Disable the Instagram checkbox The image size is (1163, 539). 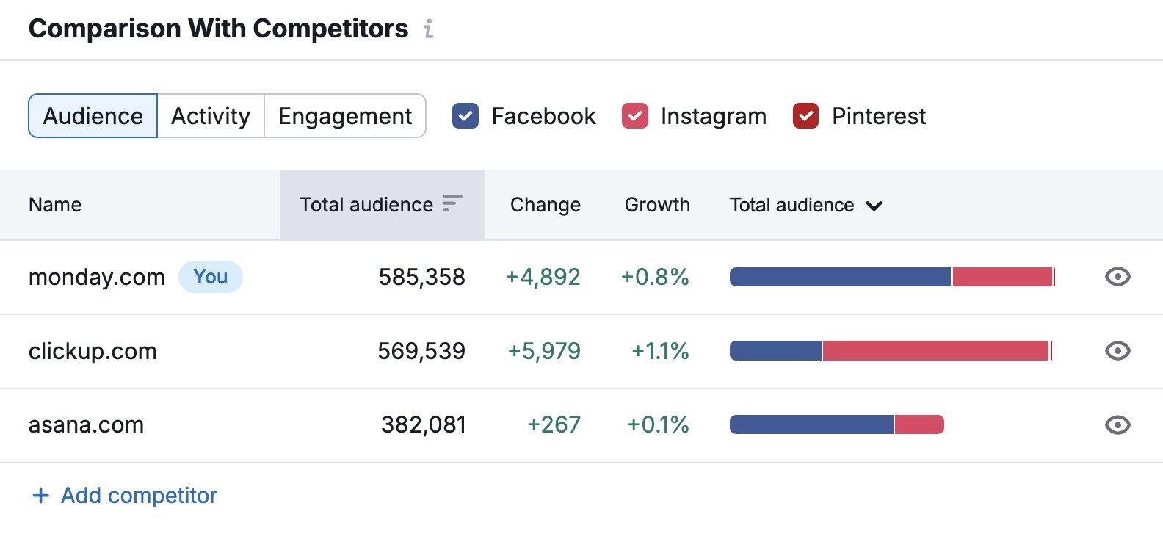point(634,115)
